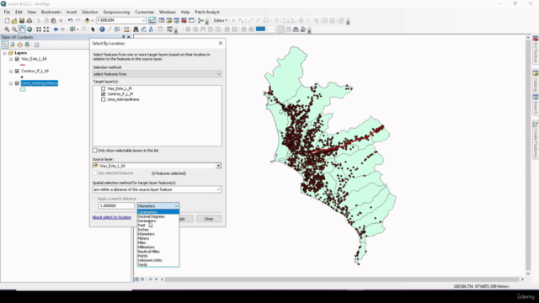539x303 pixels.
Task: Check Lima_metropolitana as target layer
Action: tap(103, 99)
